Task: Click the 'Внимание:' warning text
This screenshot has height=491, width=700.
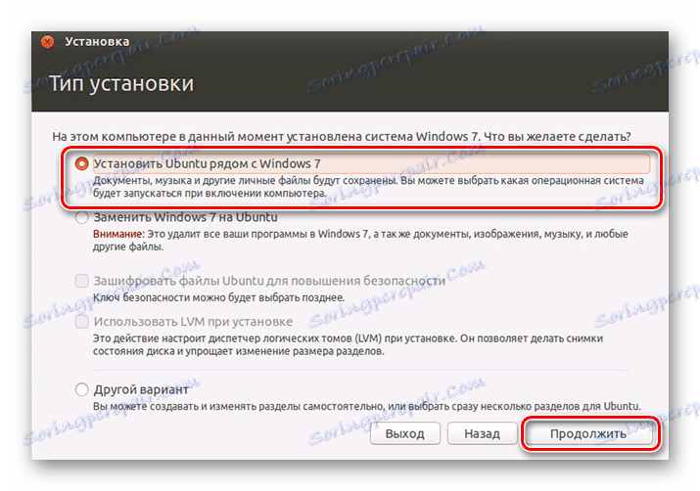Action: [118, 234]
